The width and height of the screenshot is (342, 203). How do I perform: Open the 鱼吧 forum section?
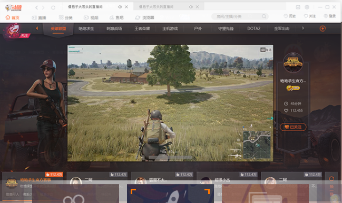(116, 17)
